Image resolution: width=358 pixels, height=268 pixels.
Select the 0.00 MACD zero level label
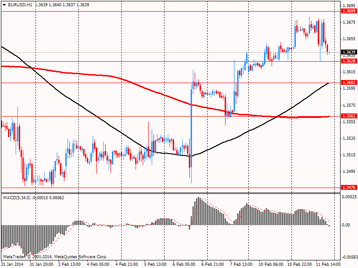tap(346, 225)
